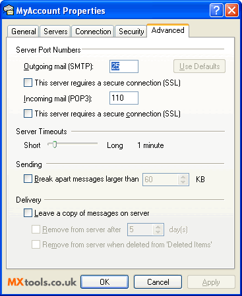
Task: Enable SSL for outgoing mail SMTP
Action: [28, 83]
